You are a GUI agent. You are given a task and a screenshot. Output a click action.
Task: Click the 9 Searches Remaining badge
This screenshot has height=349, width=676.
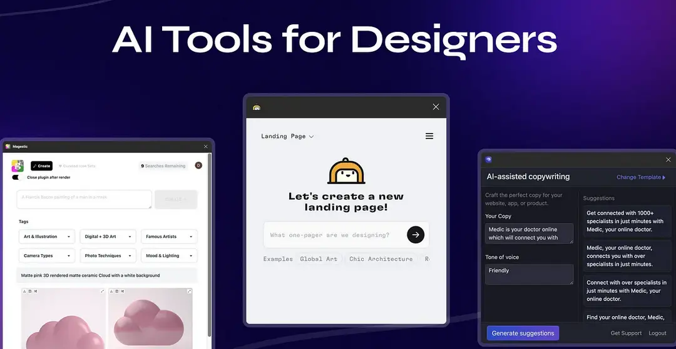tap(163, 166)
